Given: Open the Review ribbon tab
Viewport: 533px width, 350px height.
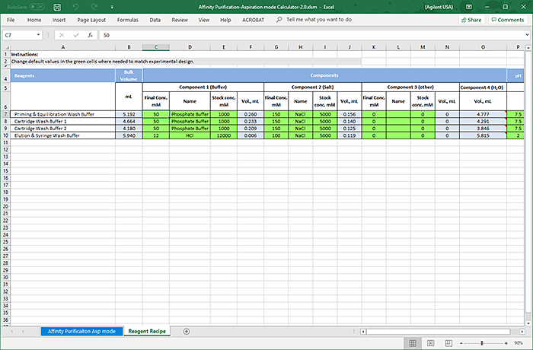Looking at the screenshot, I should pos(180,19).
